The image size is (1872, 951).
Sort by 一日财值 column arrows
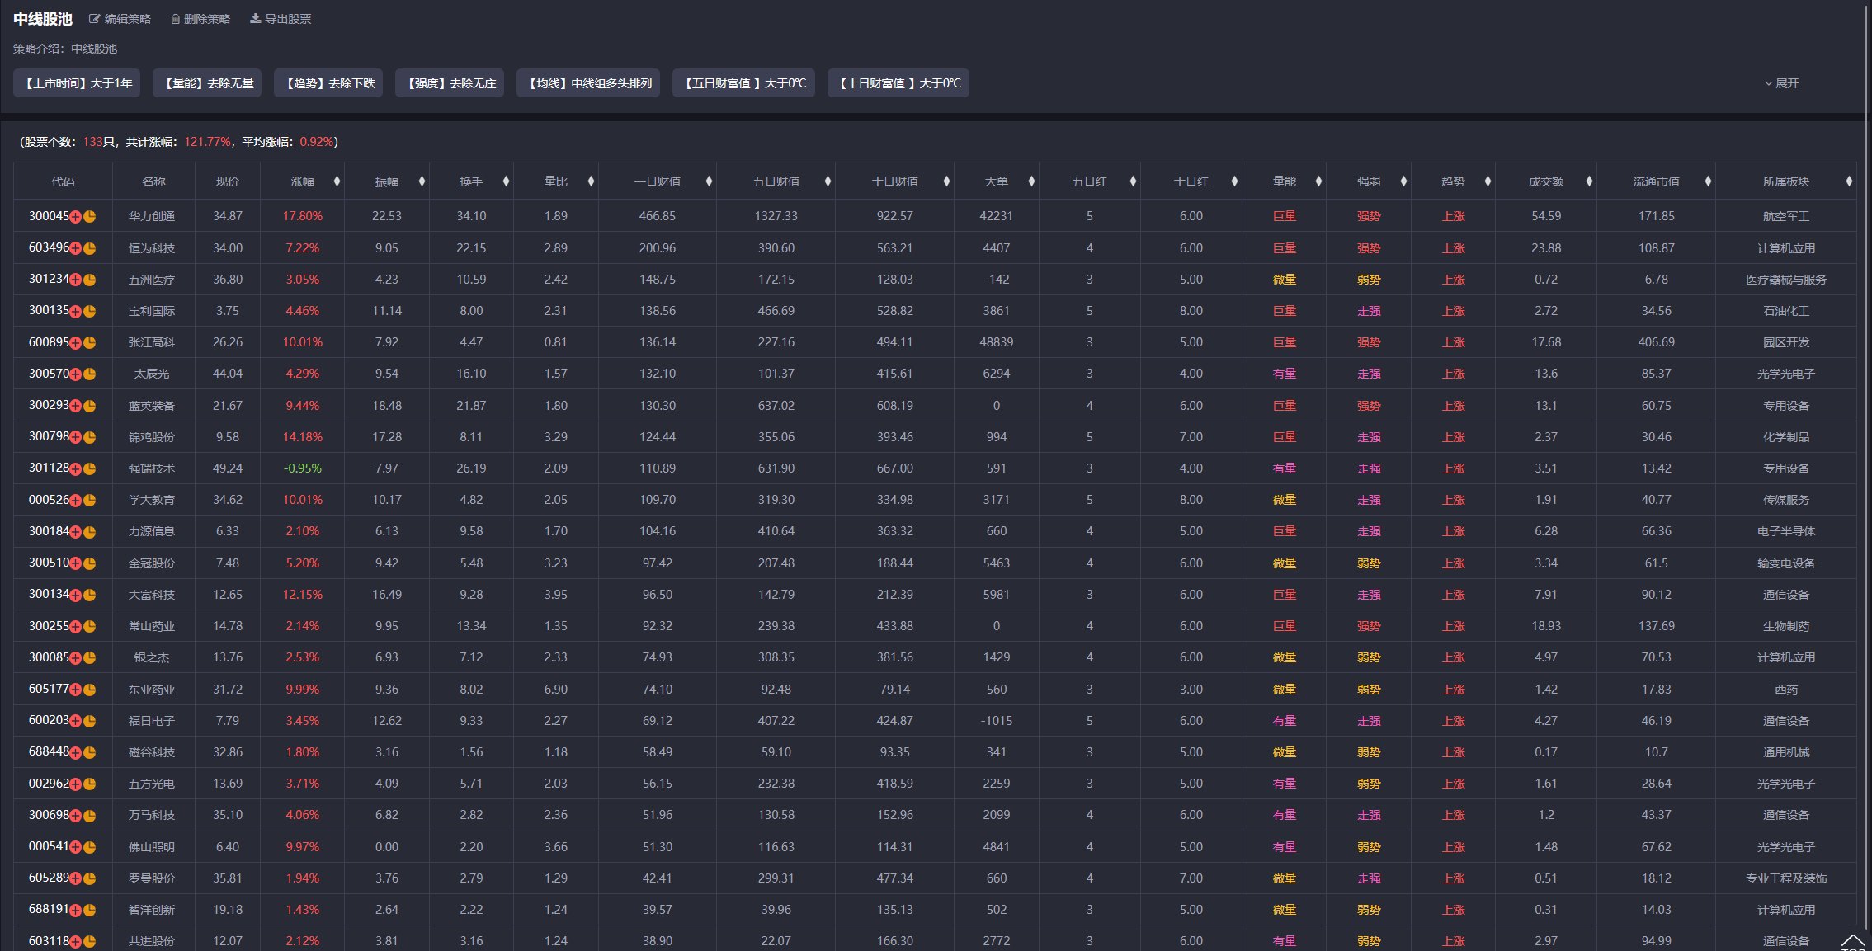point(709,181)
